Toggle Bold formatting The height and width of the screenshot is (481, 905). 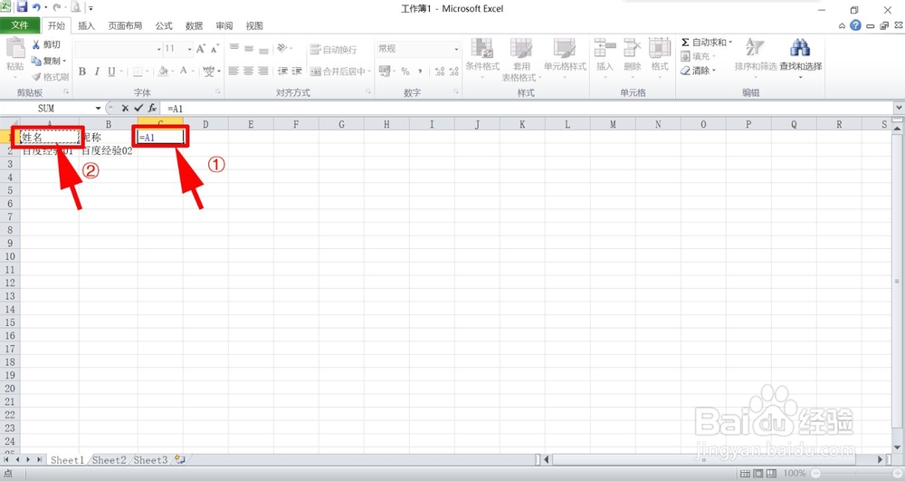[82, 71]
